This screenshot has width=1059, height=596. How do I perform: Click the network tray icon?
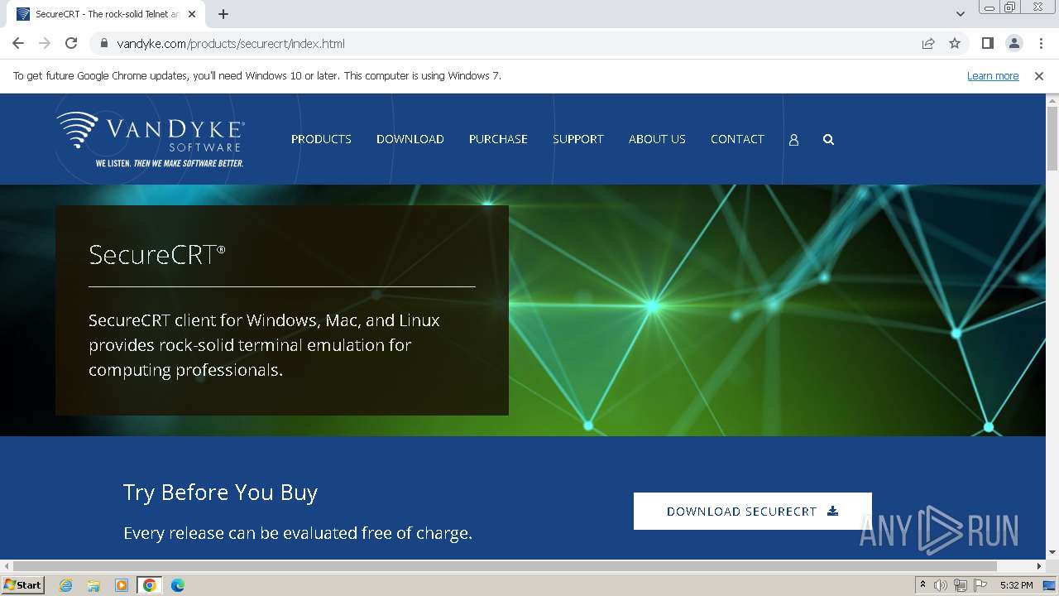click(961, 585)
